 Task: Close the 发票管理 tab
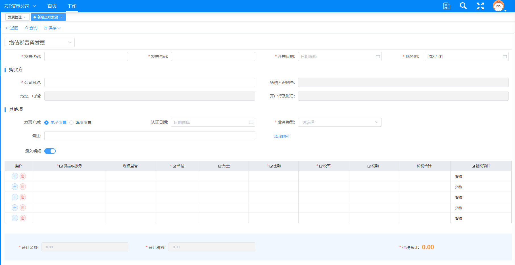[x=25, y=18]
